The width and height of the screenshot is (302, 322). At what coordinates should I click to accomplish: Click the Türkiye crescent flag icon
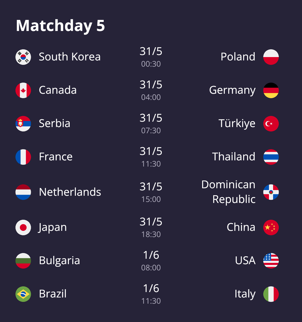[x=271, y=124]
